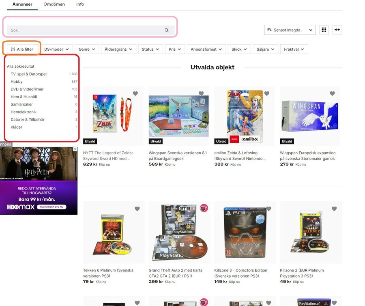Screen dimensions: 365x306
Task: Click the expand width arrows icon
Action: pos(337,30)
